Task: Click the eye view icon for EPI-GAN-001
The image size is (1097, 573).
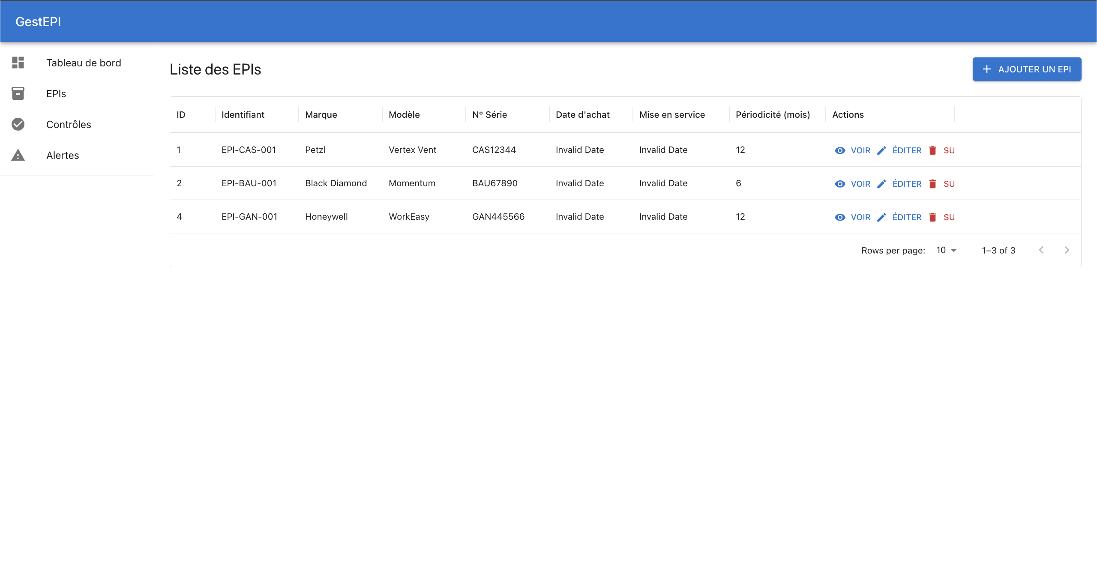Action: [x=840, y=217]
